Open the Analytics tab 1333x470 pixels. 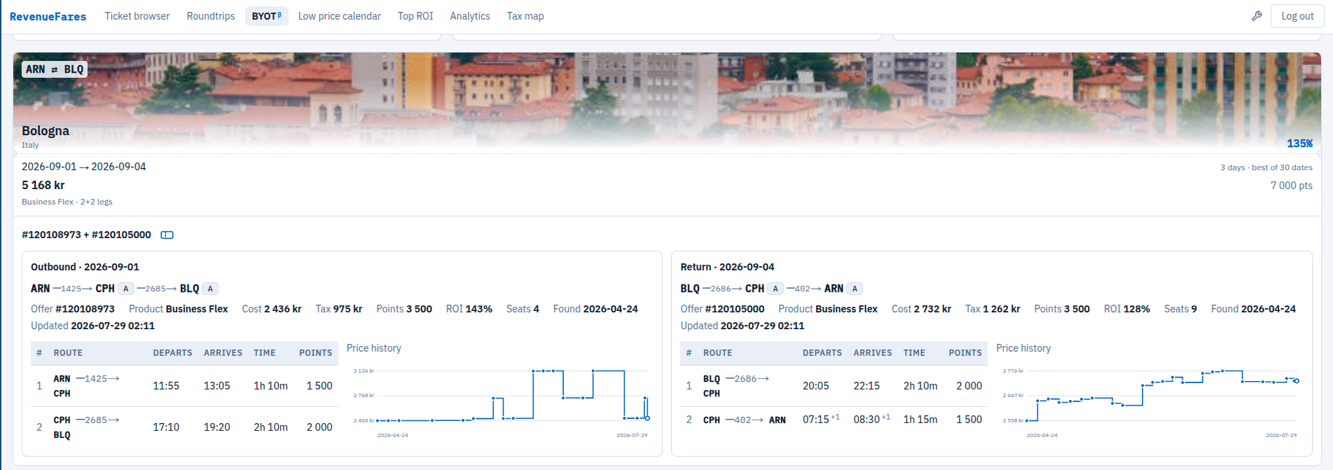click(470, 16)
